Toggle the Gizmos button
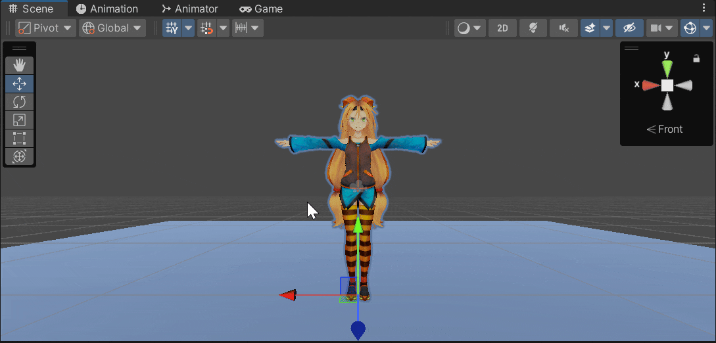716x343 pixels. click(688, 28)
